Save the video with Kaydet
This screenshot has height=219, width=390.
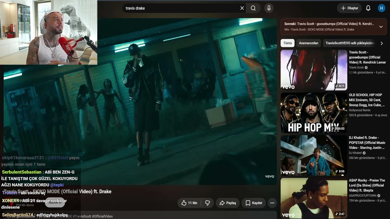(x=254, y=203)
